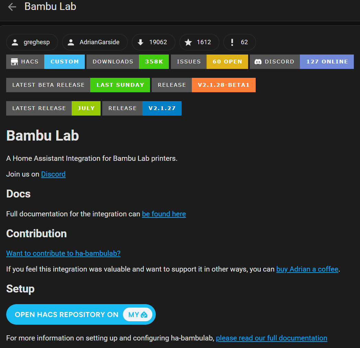360x348 pixels.
Task: Click the downloads count chip 19062
Action: coord(153,42)
